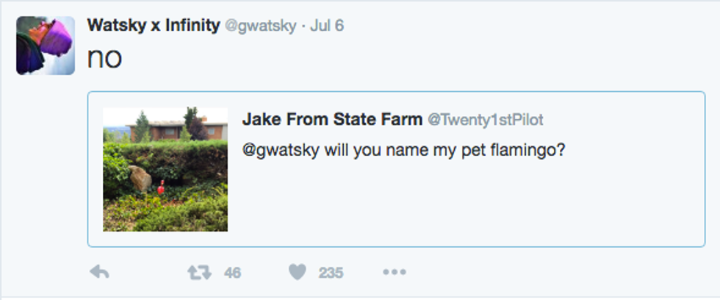720x300 pixels.
Task: Click the Watsky x Infinity display name
Action: point(153,25)
